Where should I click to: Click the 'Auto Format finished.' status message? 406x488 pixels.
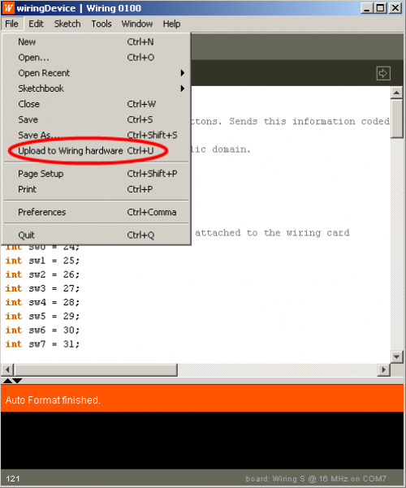pyautogui.click(x=53, y=400)
